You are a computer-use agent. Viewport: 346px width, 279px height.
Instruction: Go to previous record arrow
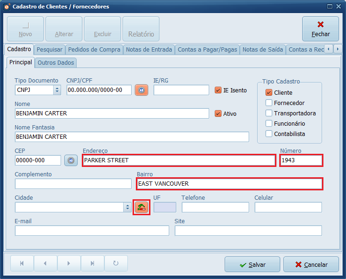click(46, 264)
